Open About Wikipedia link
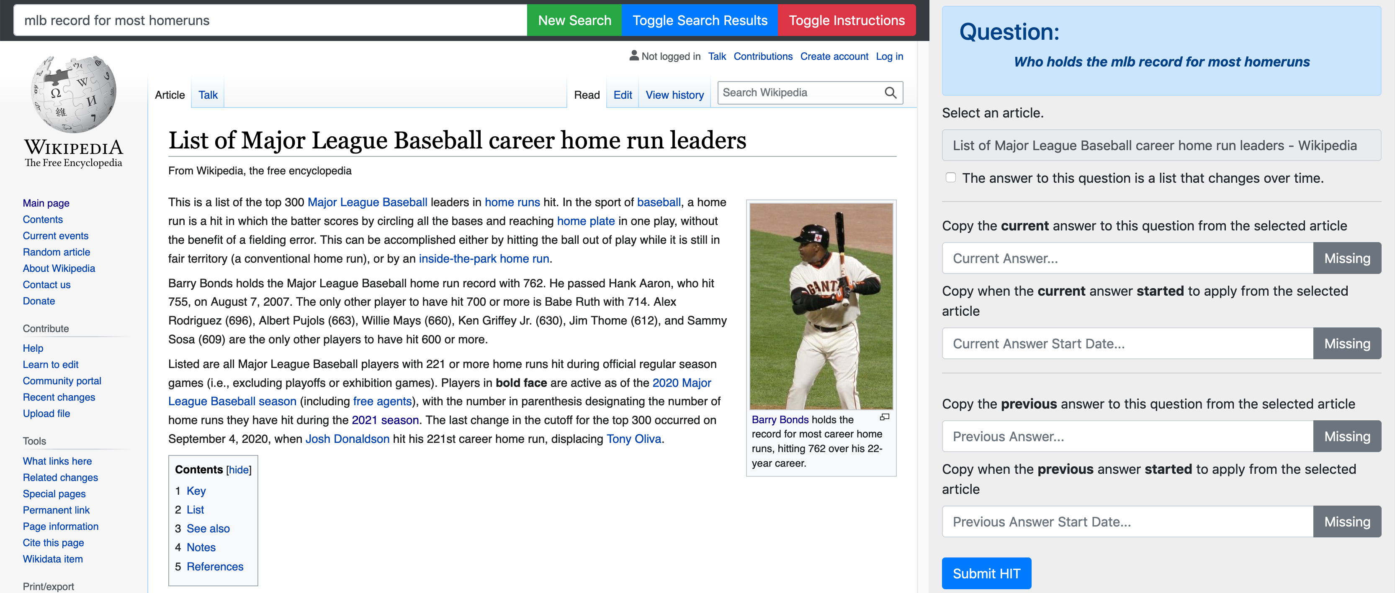Screen dimensions: 1395x593 [x=59, y=268]
